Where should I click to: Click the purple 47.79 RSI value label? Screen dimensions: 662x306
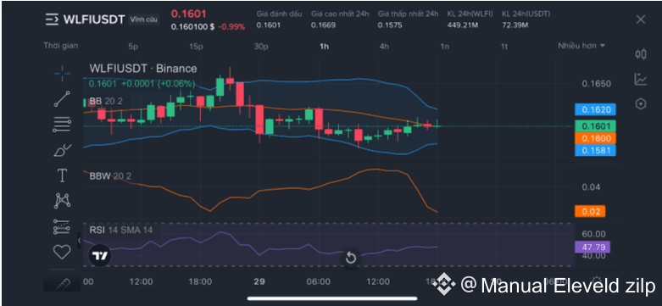(592, 248)
